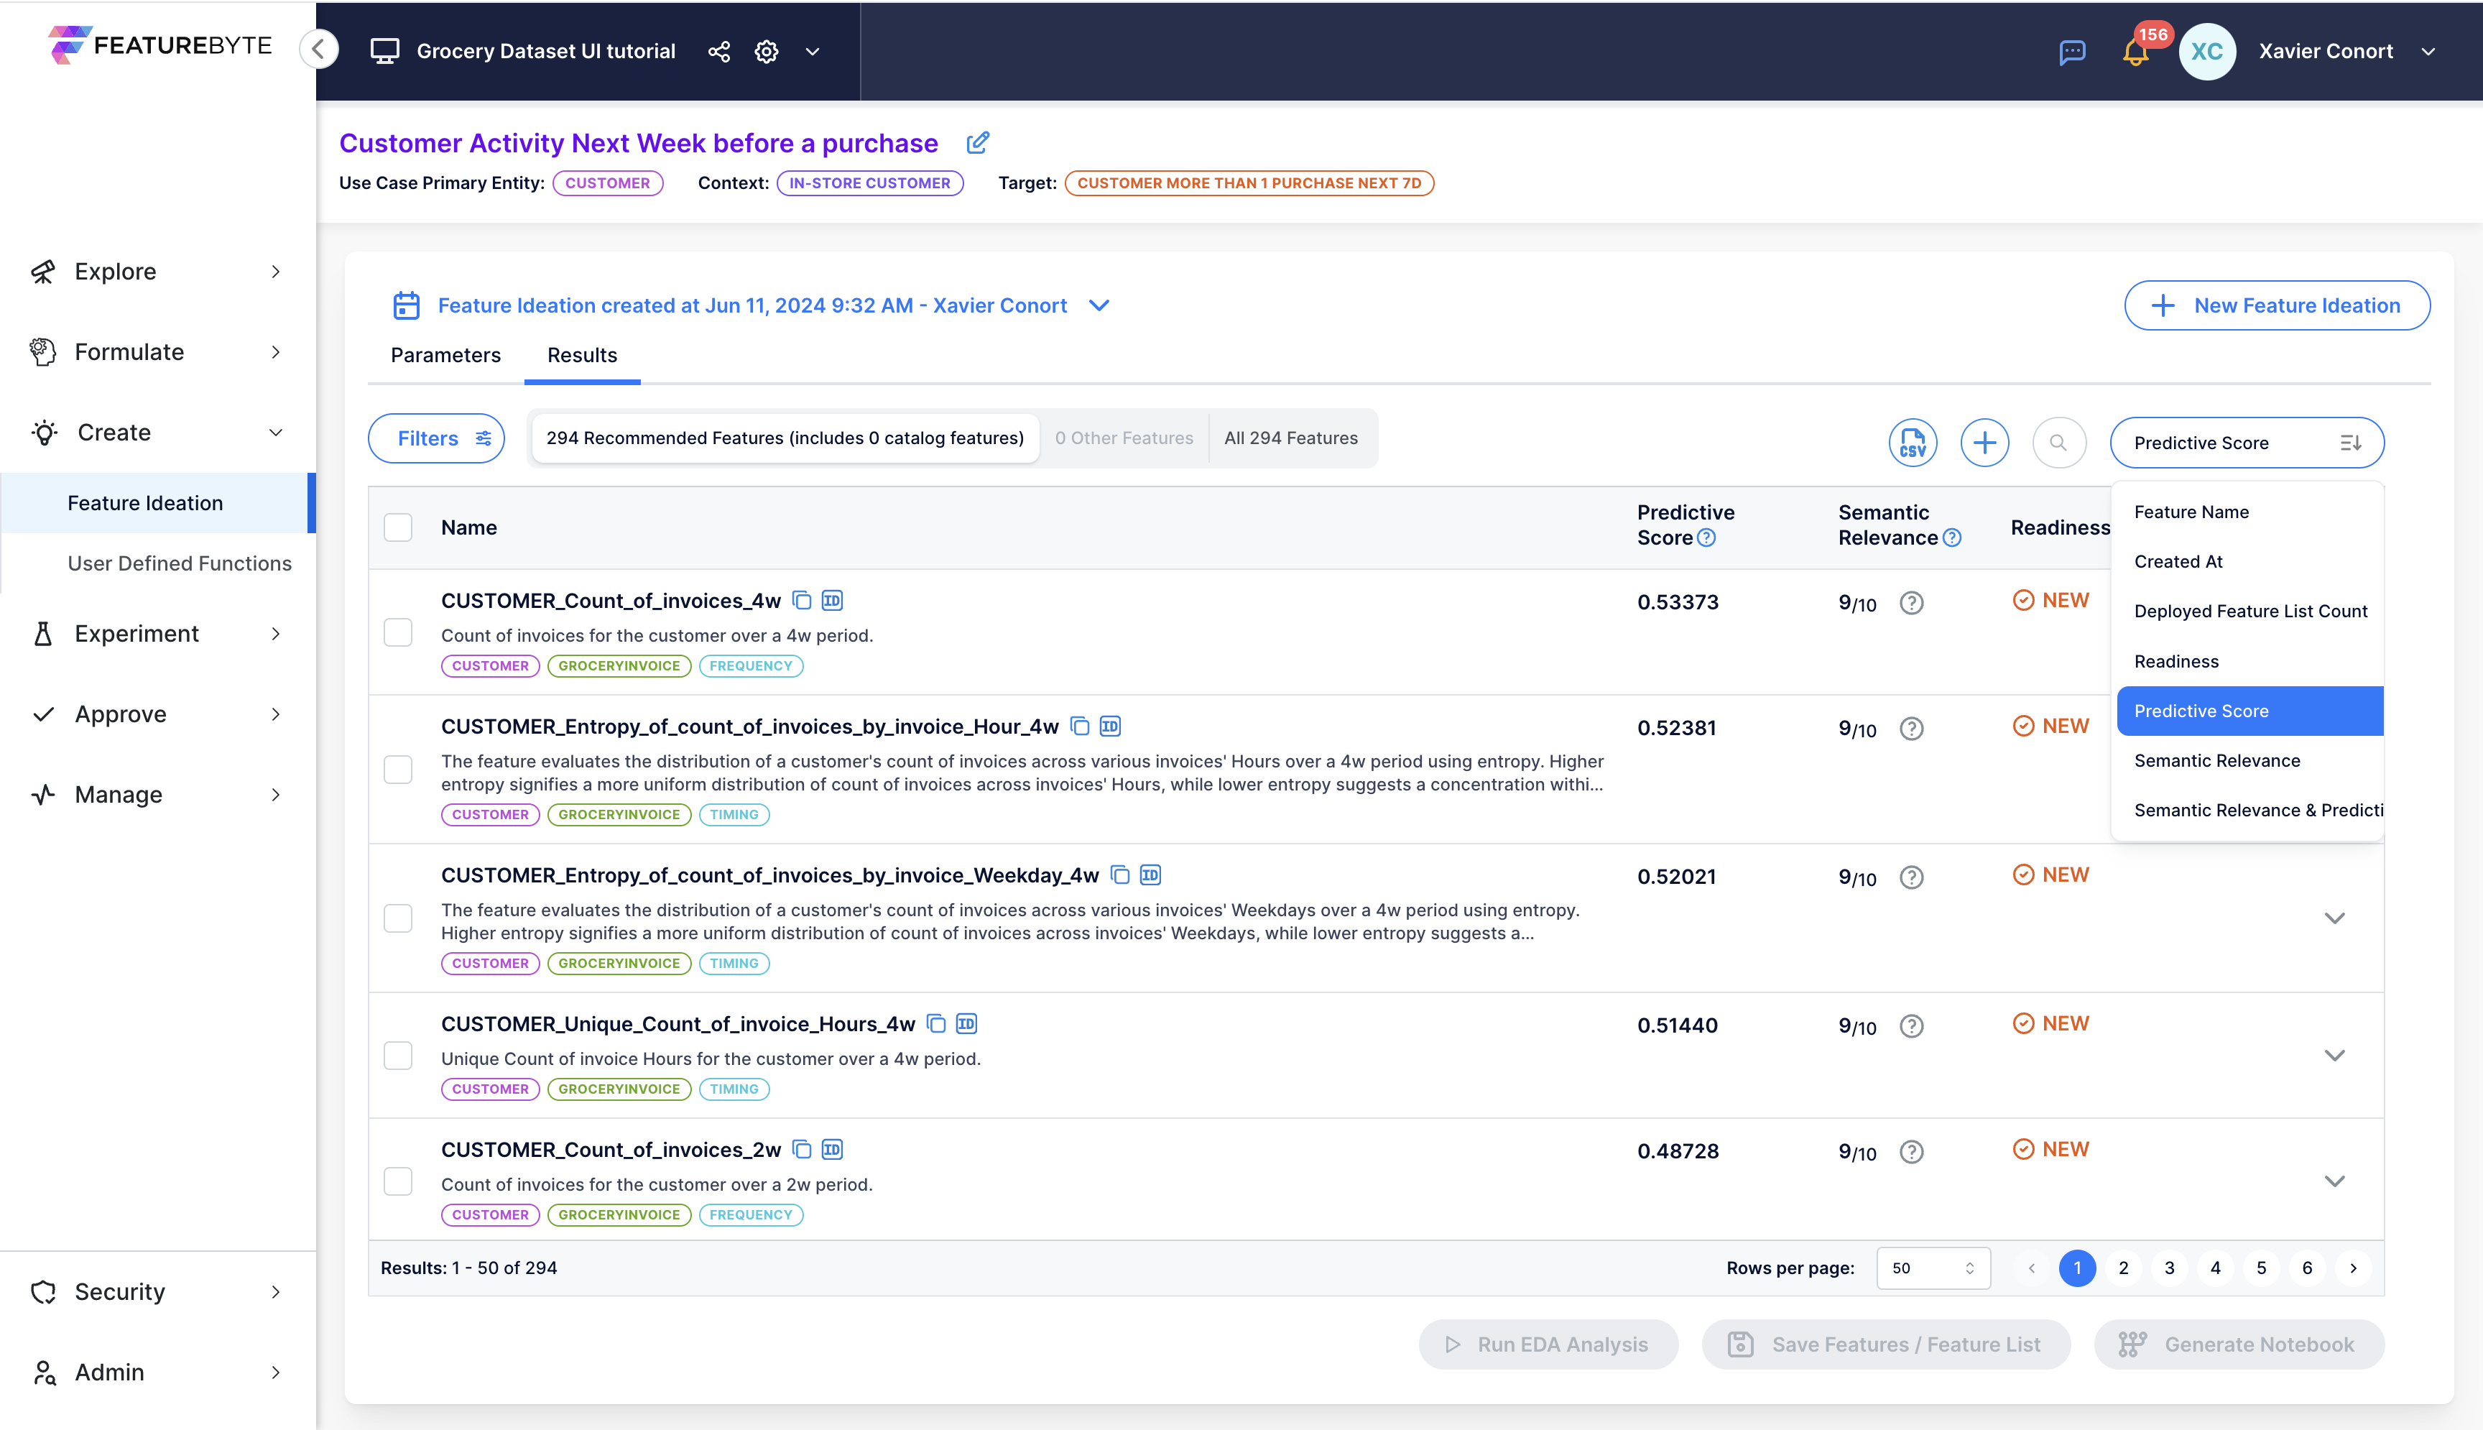Open the Feature Ideation run selector chevron
The image size is (2483, 1430).
[1100, 305]
